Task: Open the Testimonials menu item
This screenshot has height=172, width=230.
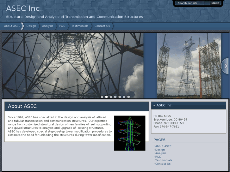Action: point(80,26)
